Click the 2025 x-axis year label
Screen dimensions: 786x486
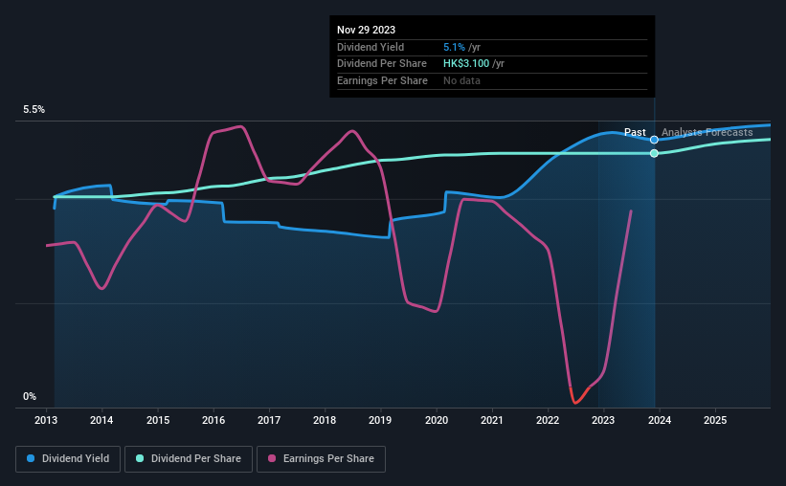715,420
